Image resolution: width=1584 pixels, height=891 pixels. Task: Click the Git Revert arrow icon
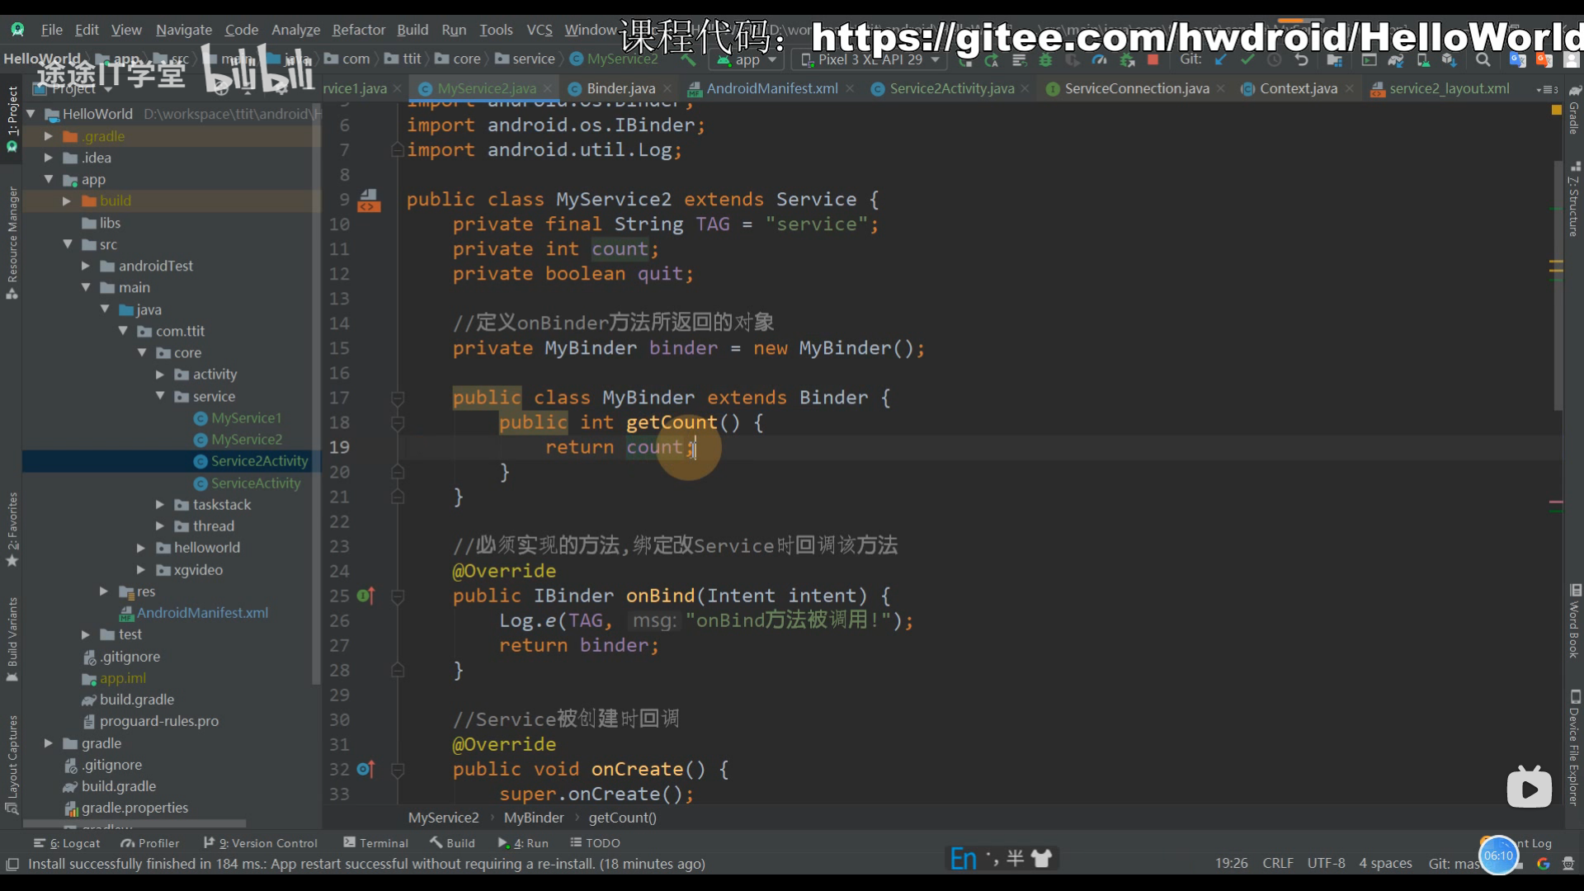[1302, 59]
